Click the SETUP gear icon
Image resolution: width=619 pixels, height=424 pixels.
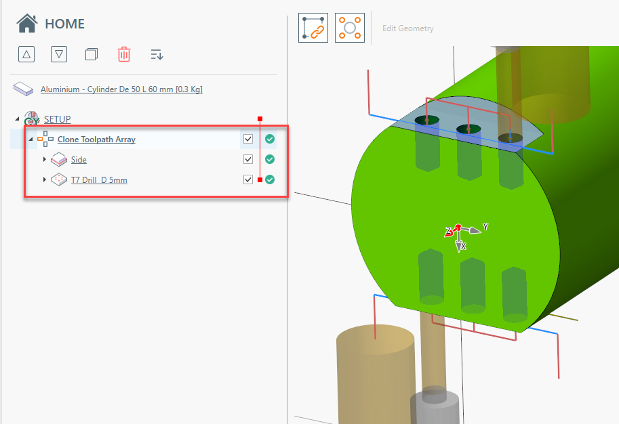coord(31,119)
